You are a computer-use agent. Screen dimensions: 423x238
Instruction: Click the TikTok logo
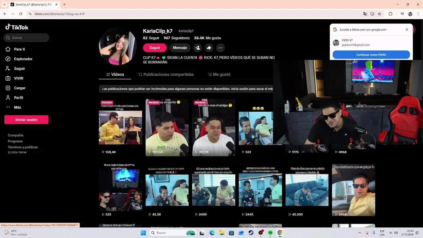17,27
